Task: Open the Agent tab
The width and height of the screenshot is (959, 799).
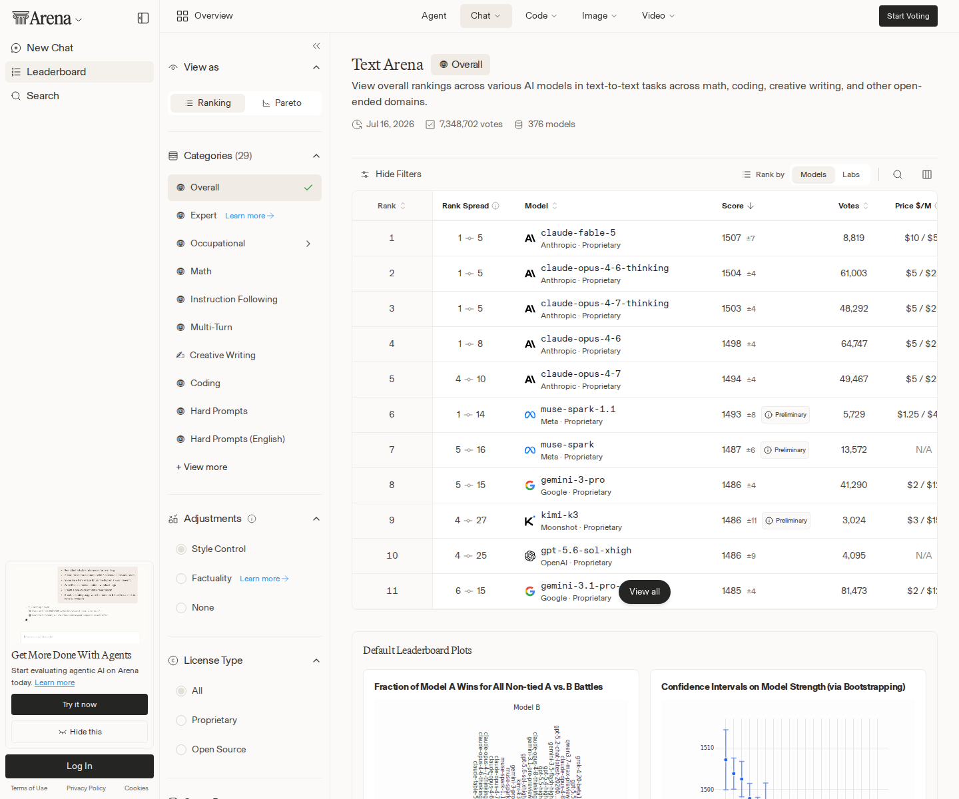Action: coord(434,16)
